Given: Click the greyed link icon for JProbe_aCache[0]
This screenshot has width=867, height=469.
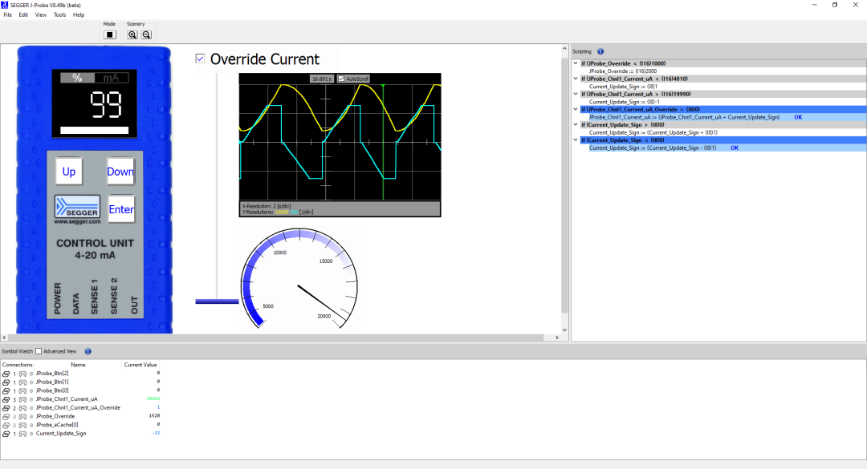Looking at the screenshot, I should pyautogui.click(x=6, y=425).
